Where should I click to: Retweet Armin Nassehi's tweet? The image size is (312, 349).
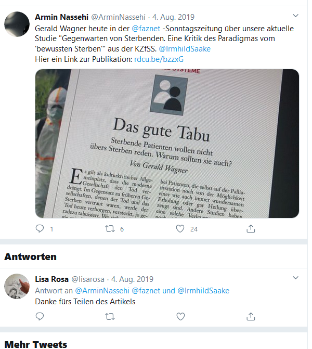tap(110, 228)
